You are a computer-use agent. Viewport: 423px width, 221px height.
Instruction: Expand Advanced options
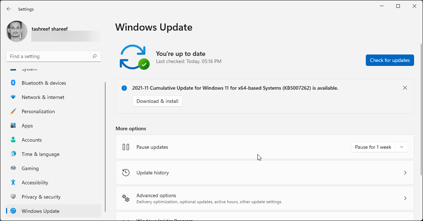point(264,198)
